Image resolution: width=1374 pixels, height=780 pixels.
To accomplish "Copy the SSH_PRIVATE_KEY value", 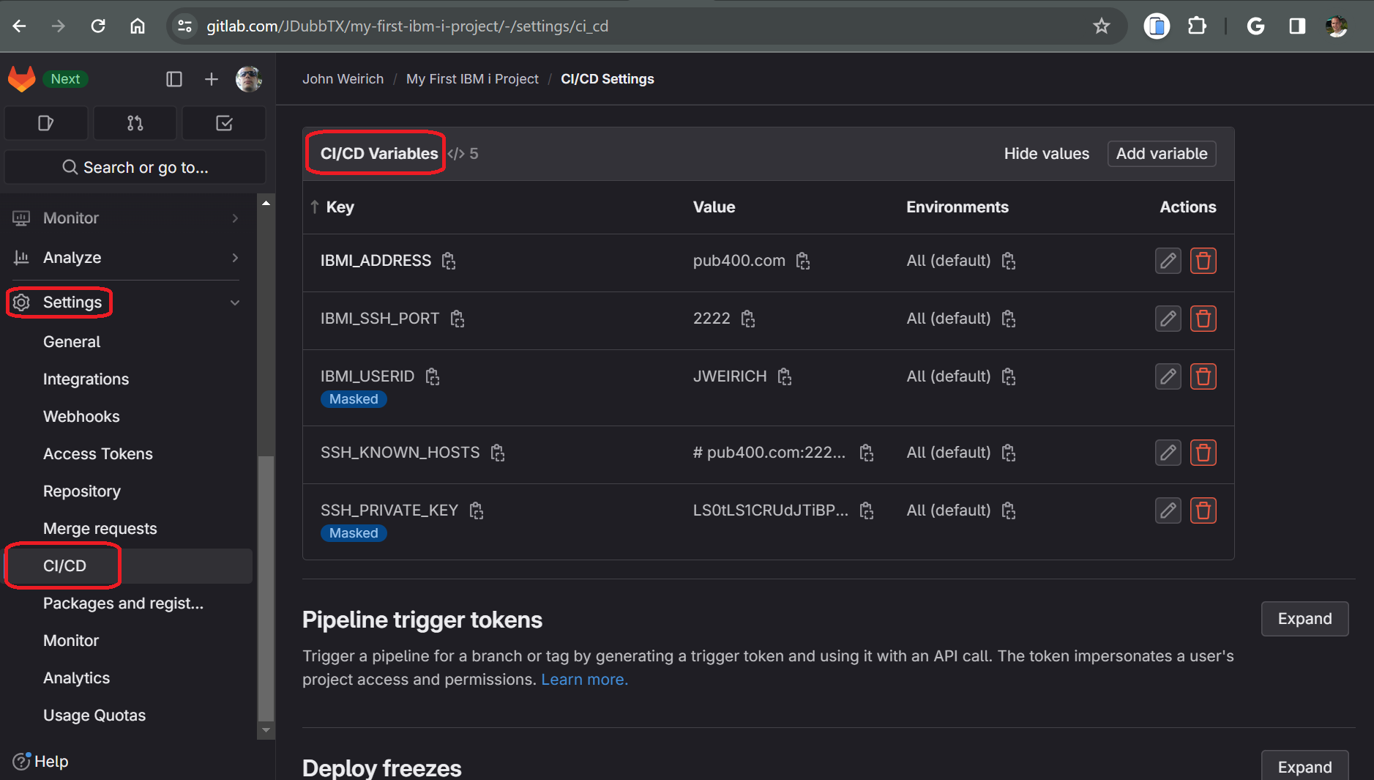I will 867,510.
